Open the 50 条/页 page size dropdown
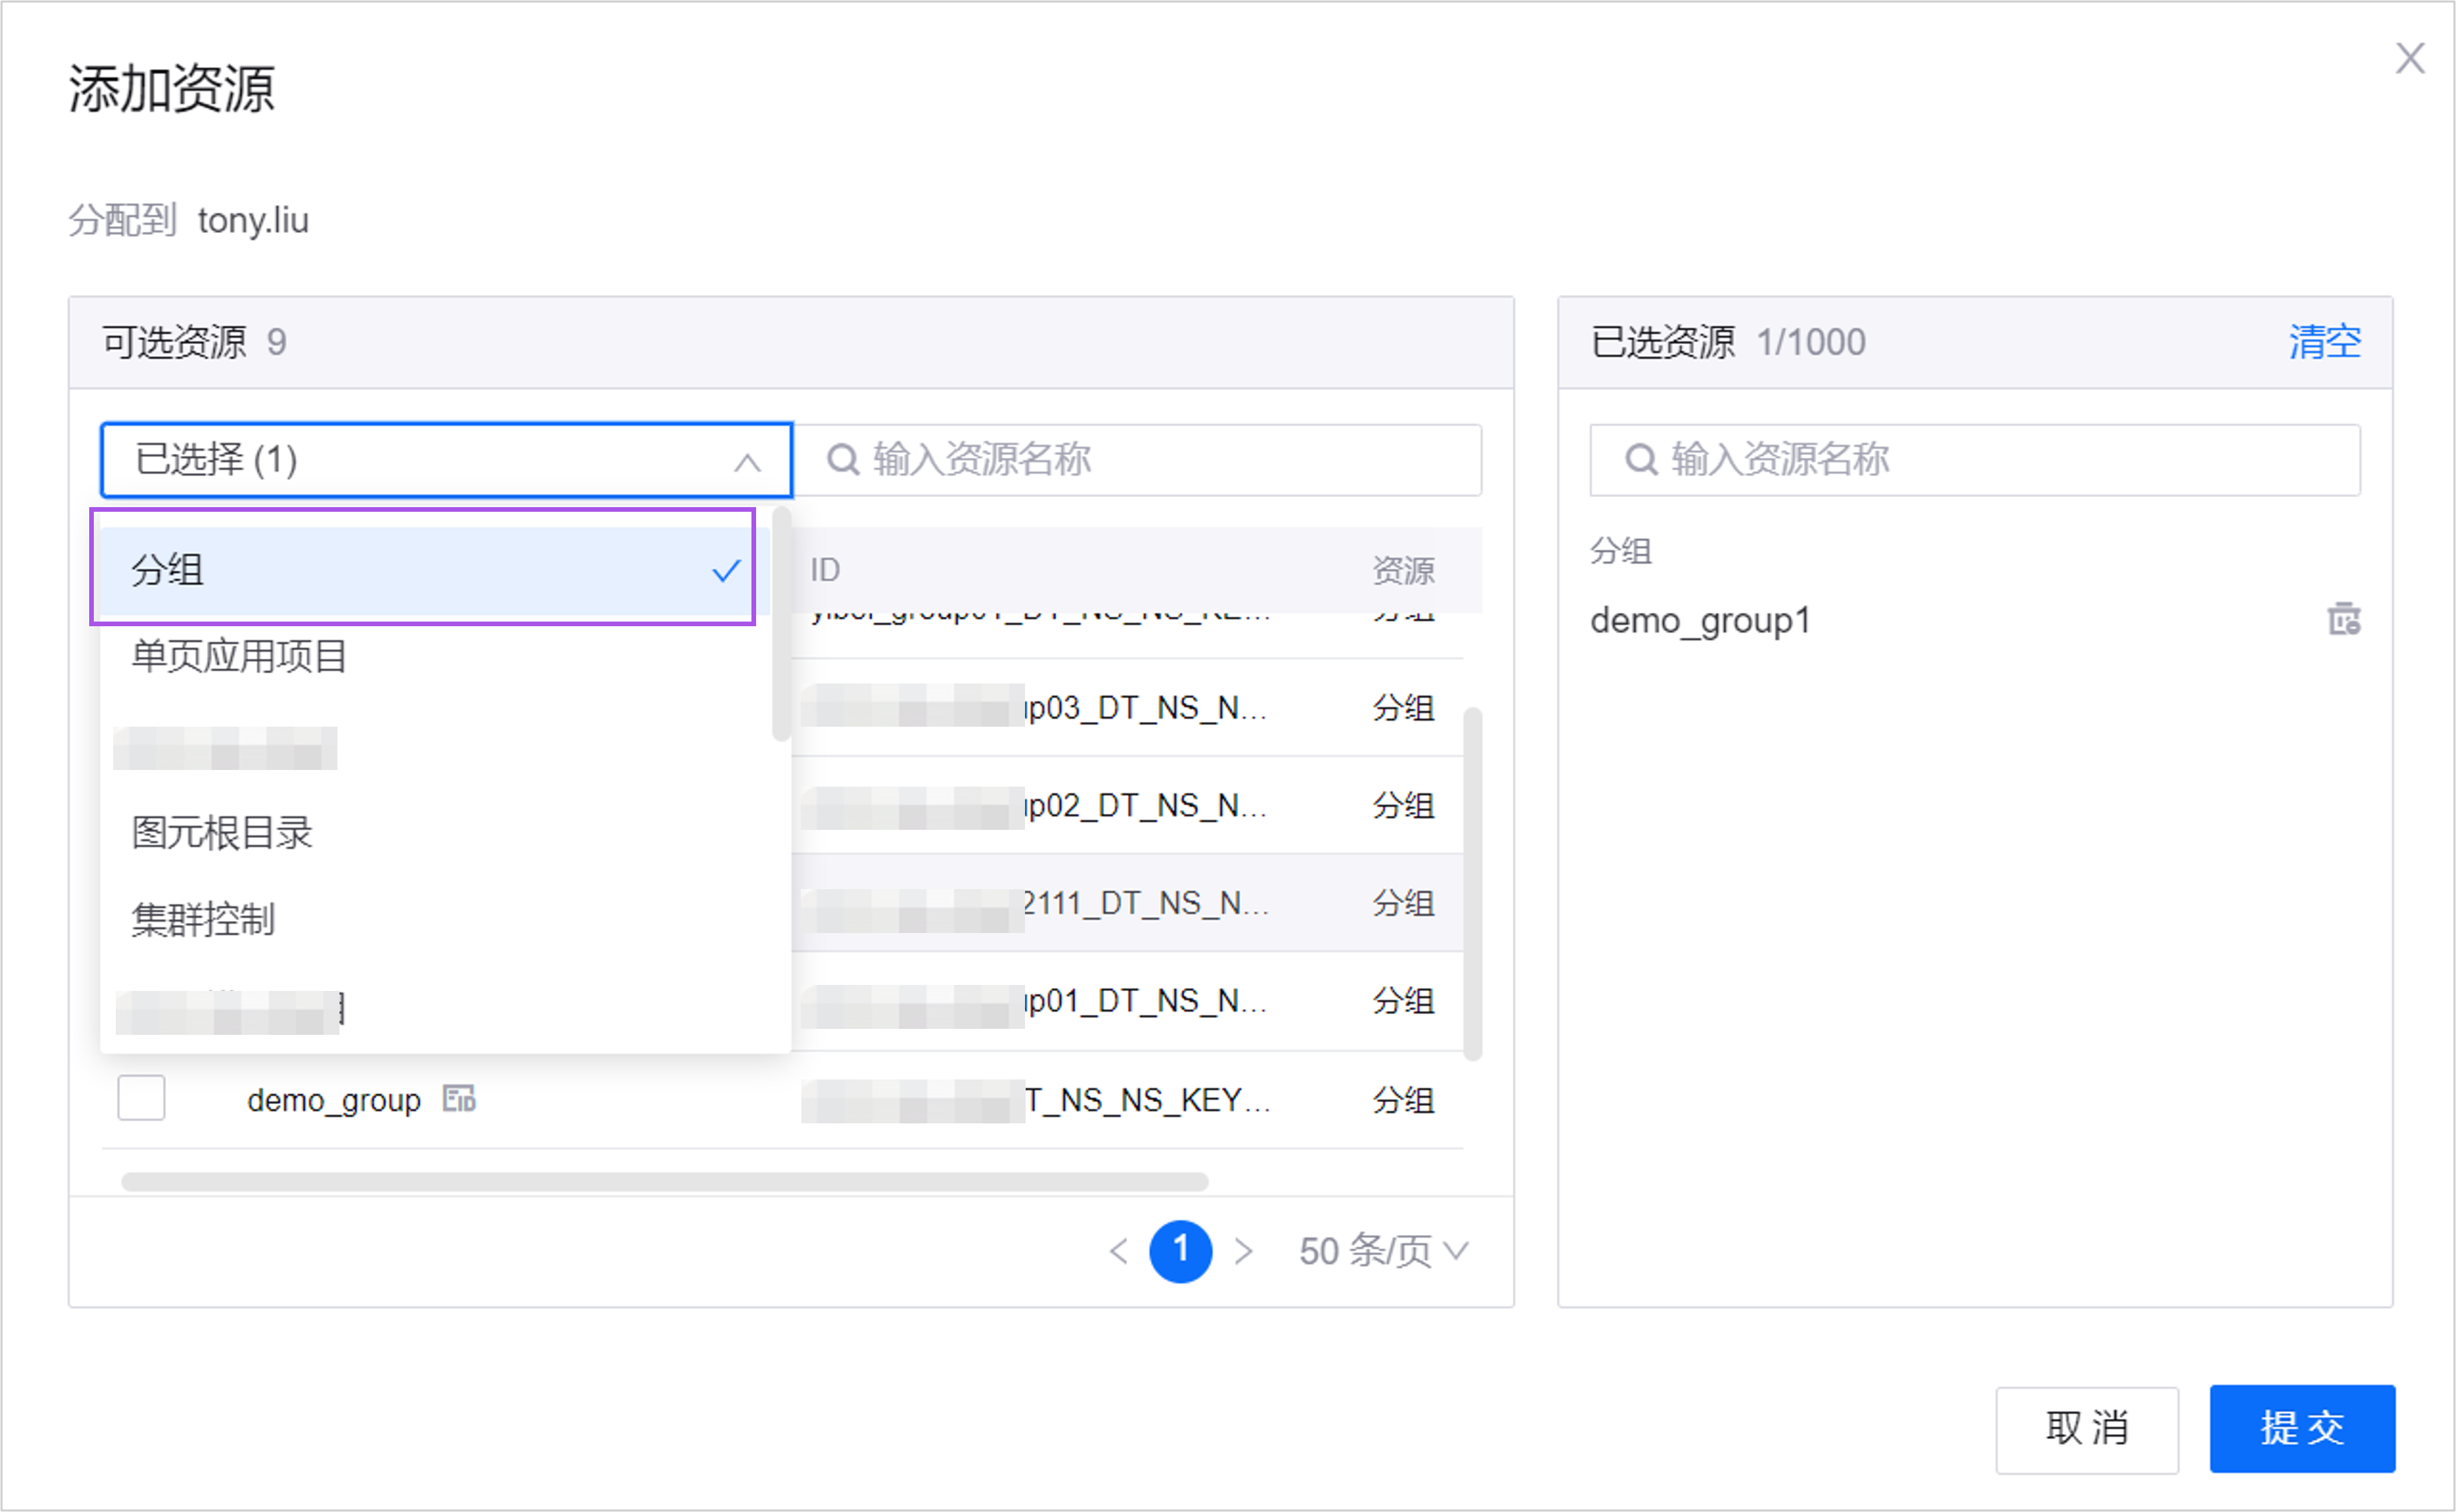 click(1383, 1250)
